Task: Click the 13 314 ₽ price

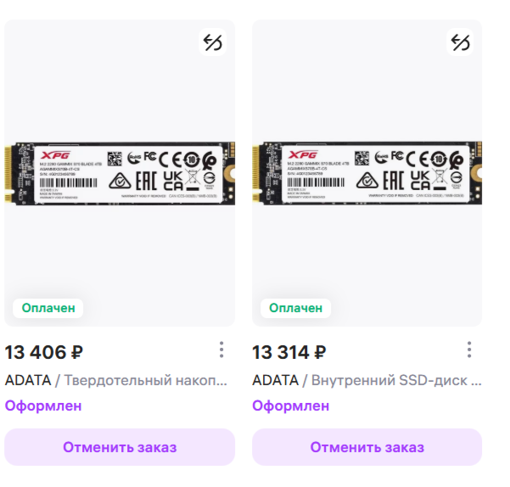Action: (289, 352)
